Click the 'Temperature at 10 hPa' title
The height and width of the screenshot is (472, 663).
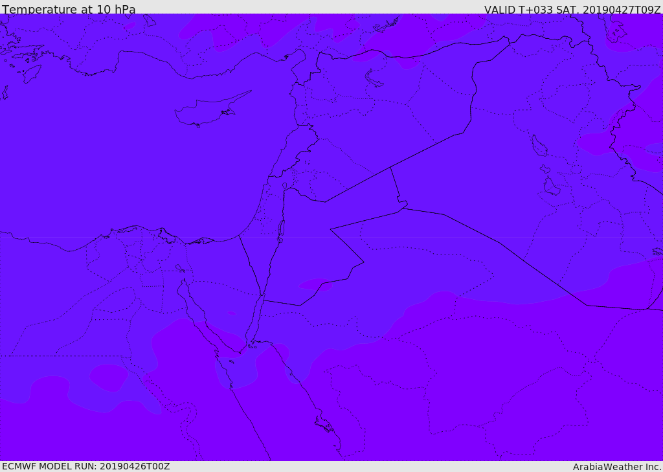[x=69, y=9]
